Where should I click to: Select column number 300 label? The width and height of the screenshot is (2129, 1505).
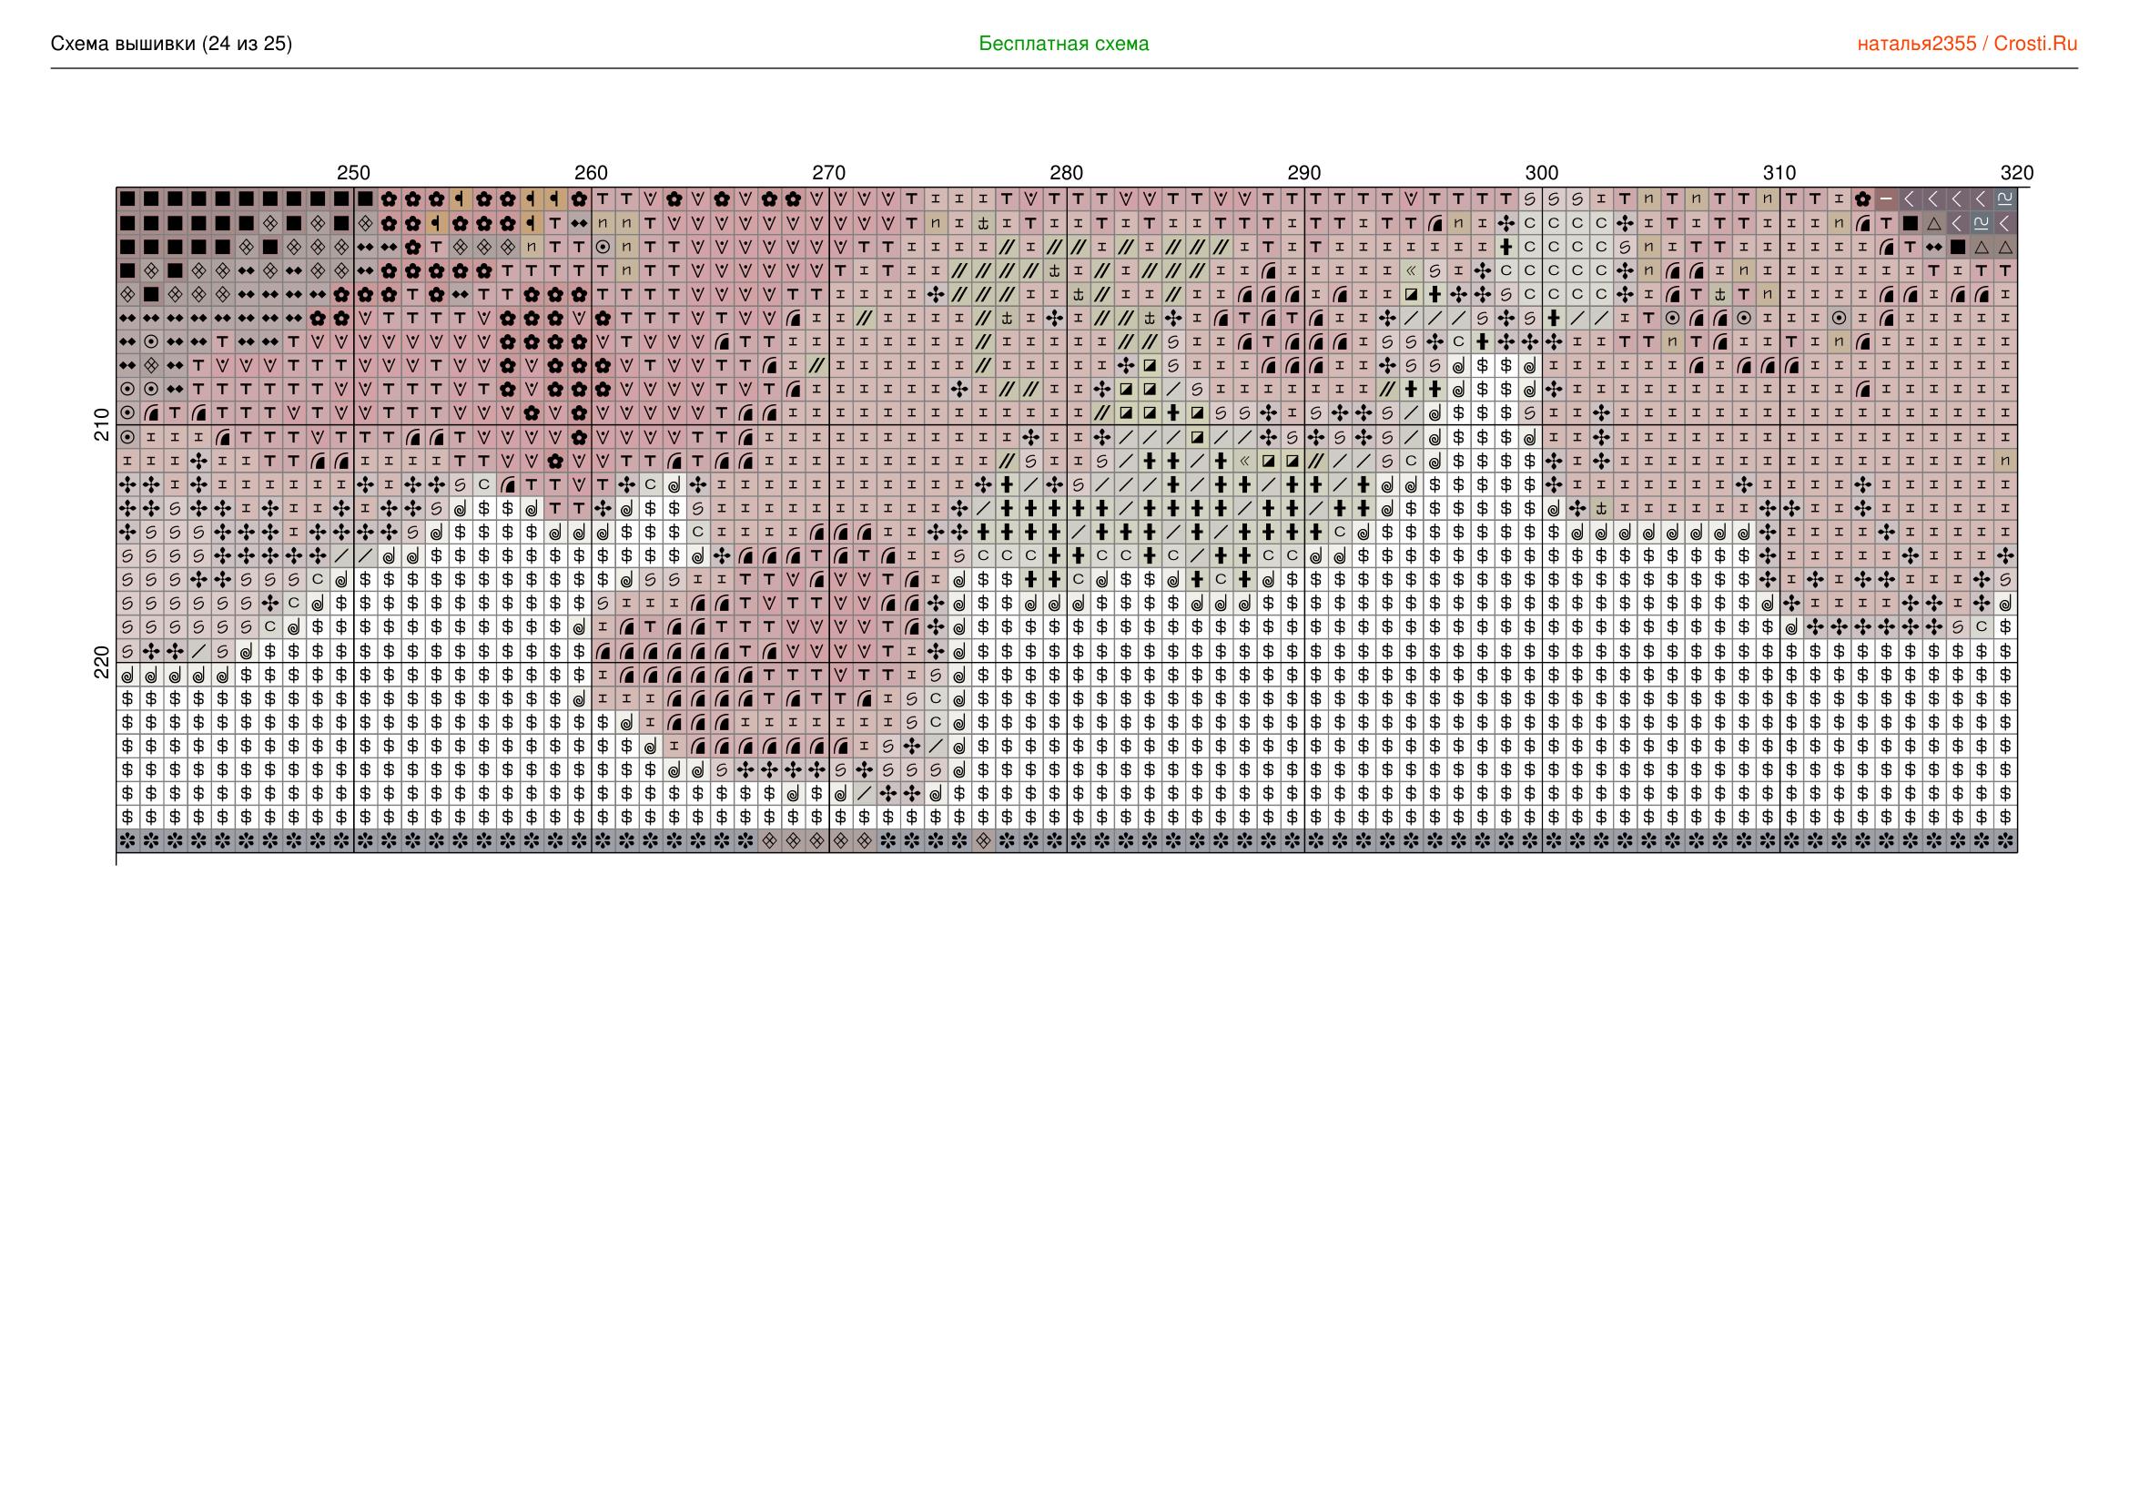1542,172
